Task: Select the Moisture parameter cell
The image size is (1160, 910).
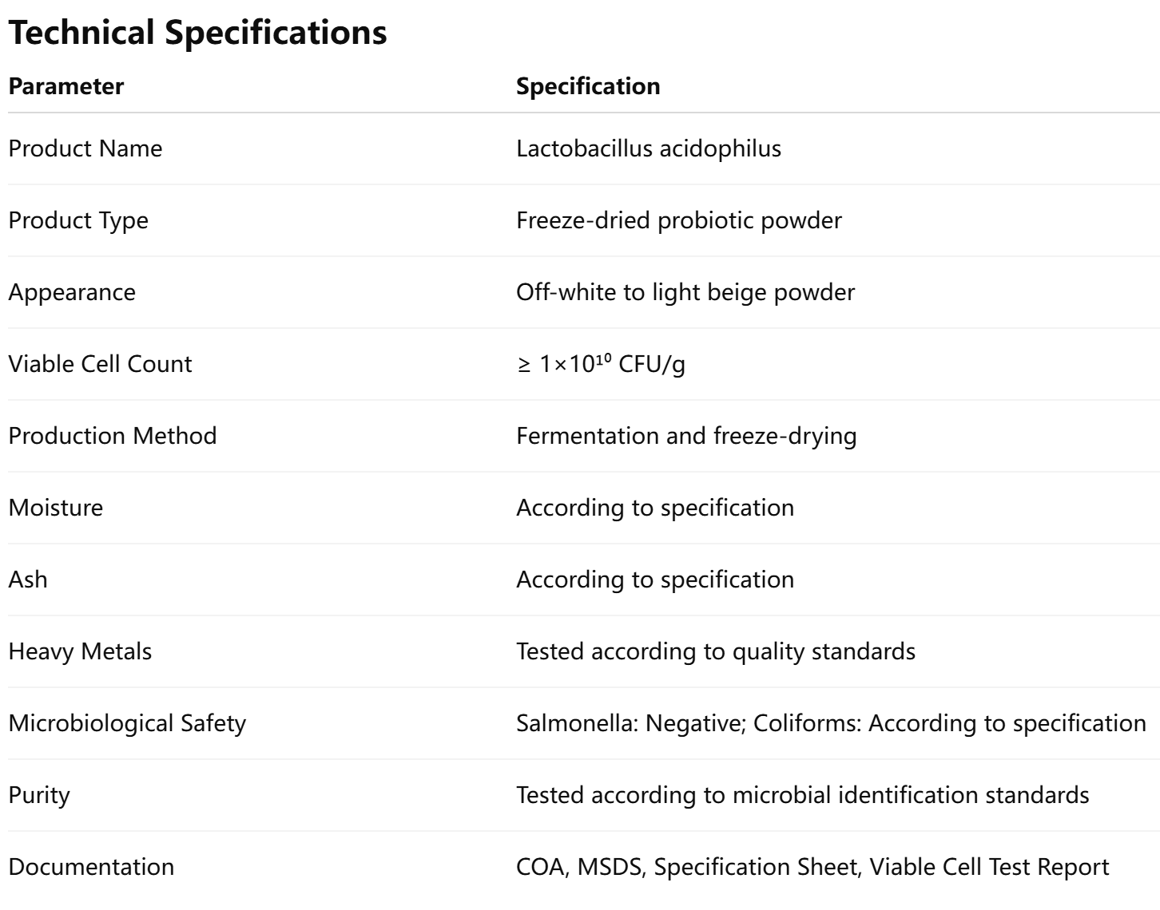Action: (56, 508)
